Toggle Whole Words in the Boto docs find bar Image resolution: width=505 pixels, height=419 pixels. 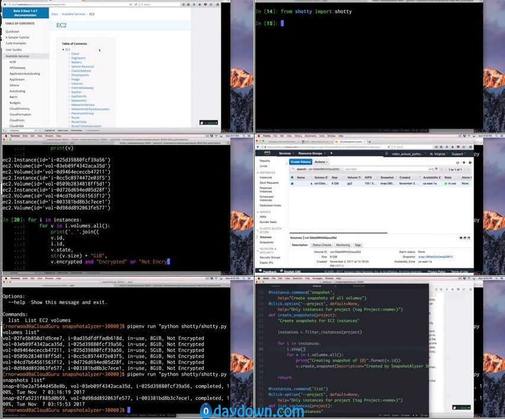point(77,131)
